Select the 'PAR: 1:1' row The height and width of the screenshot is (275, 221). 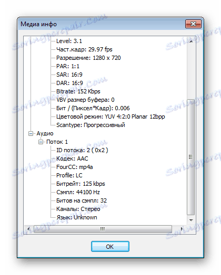pyautogui.click(x=68, y=66)
